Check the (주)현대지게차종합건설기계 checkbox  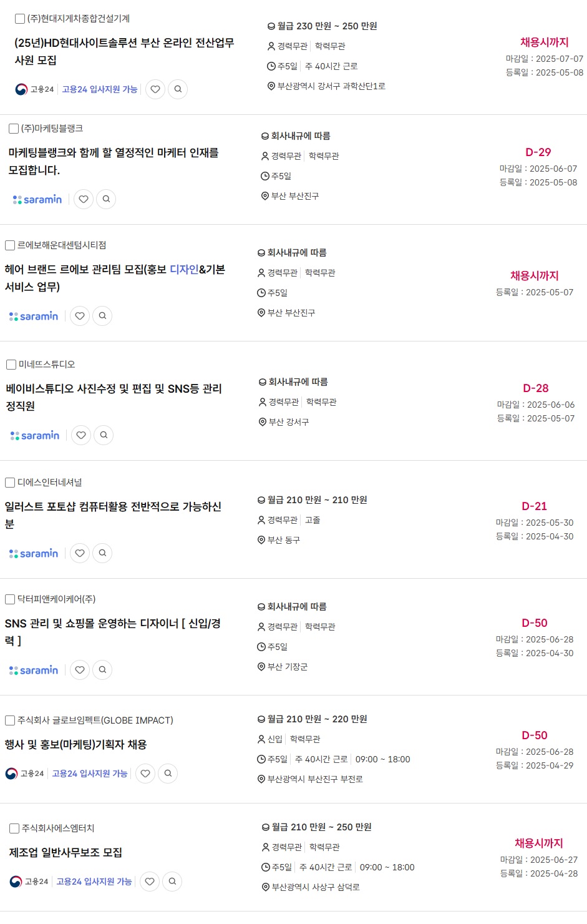pos(20,19)
